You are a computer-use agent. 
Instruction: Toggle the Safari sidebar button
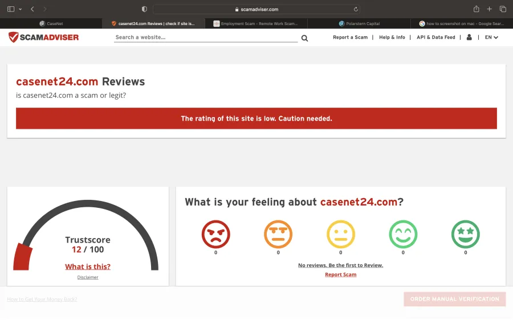(x=11, y=9)
